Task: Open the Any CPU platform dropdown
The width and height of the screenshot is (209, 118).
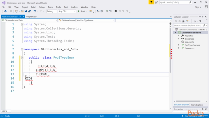Action: tap(67, 11)
